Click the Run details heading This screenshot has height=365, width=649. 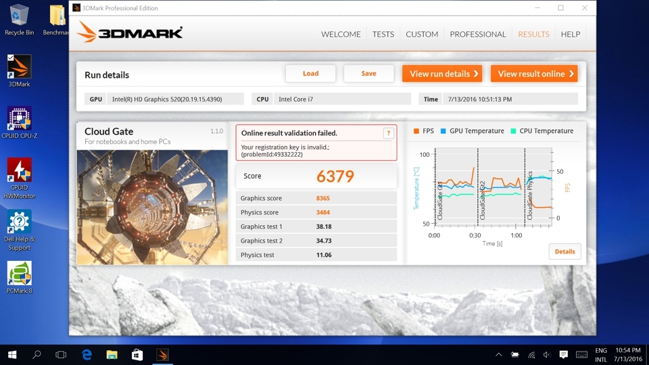click(107, 75)
